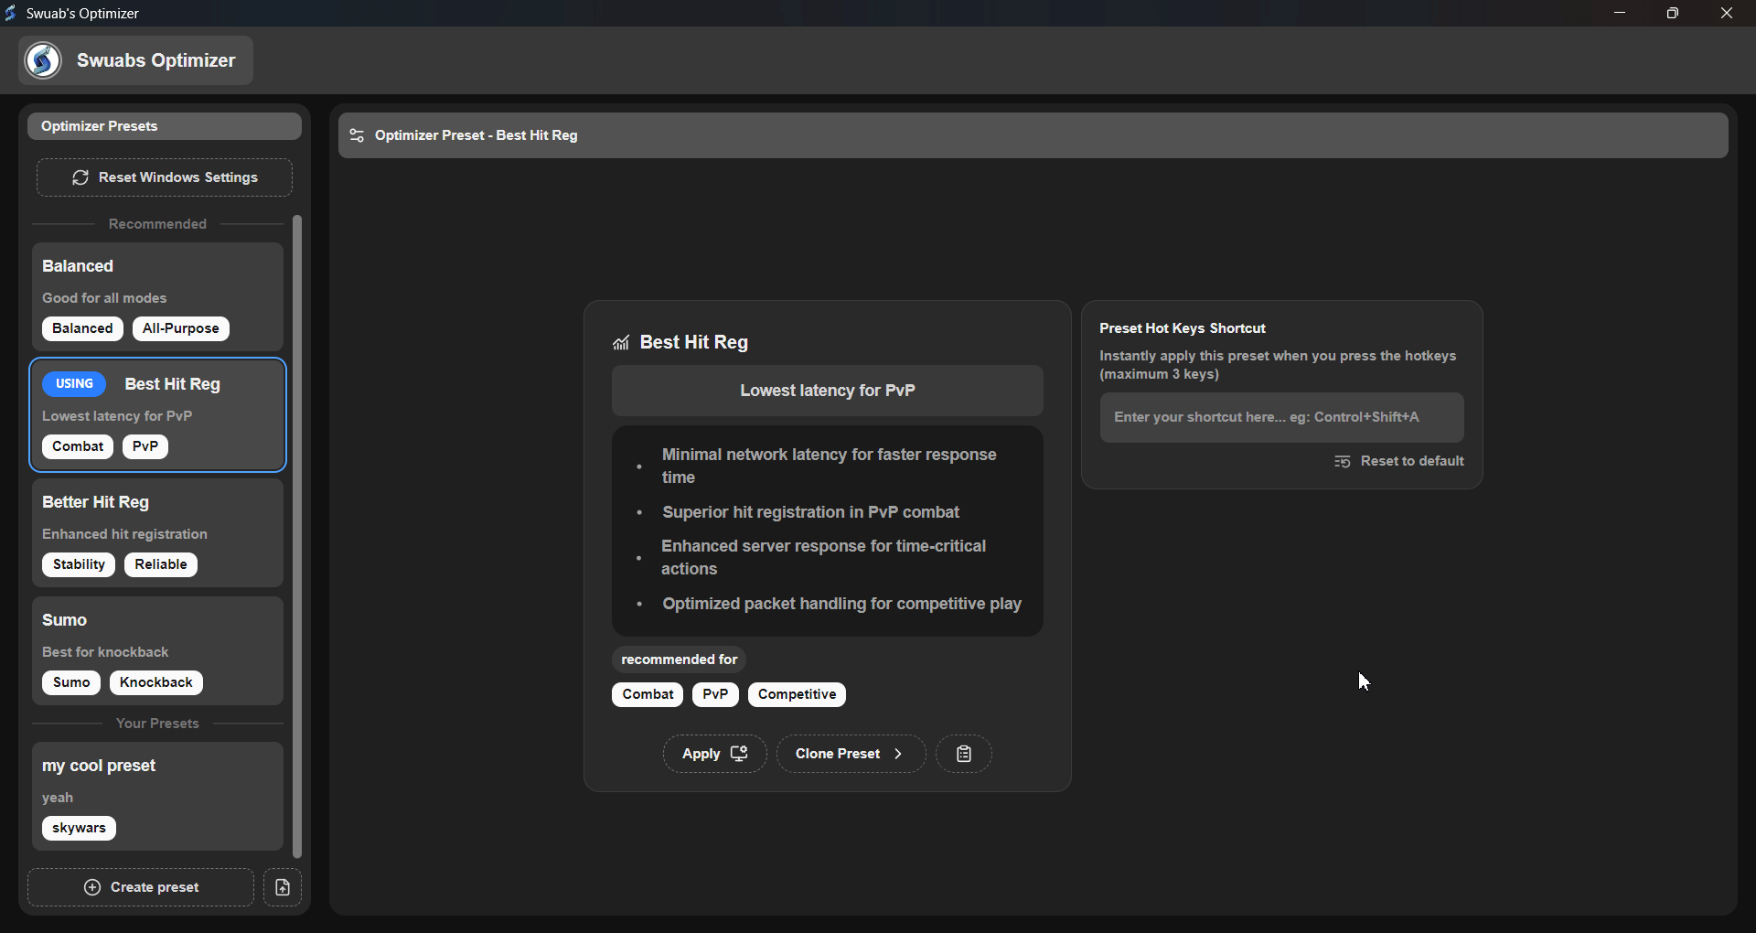
Task: Click the Swuabs Optimizer title button
Action: point(136,60)
